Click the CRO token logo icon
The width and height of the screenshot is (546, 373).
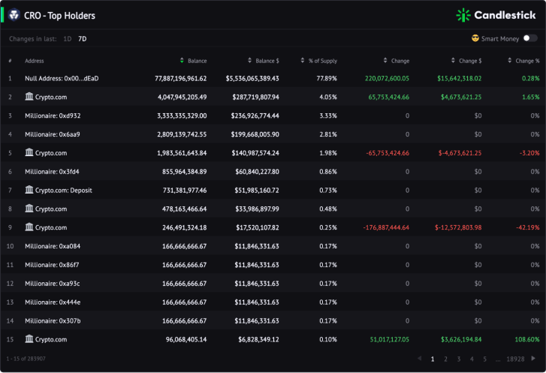pos(14,15)
